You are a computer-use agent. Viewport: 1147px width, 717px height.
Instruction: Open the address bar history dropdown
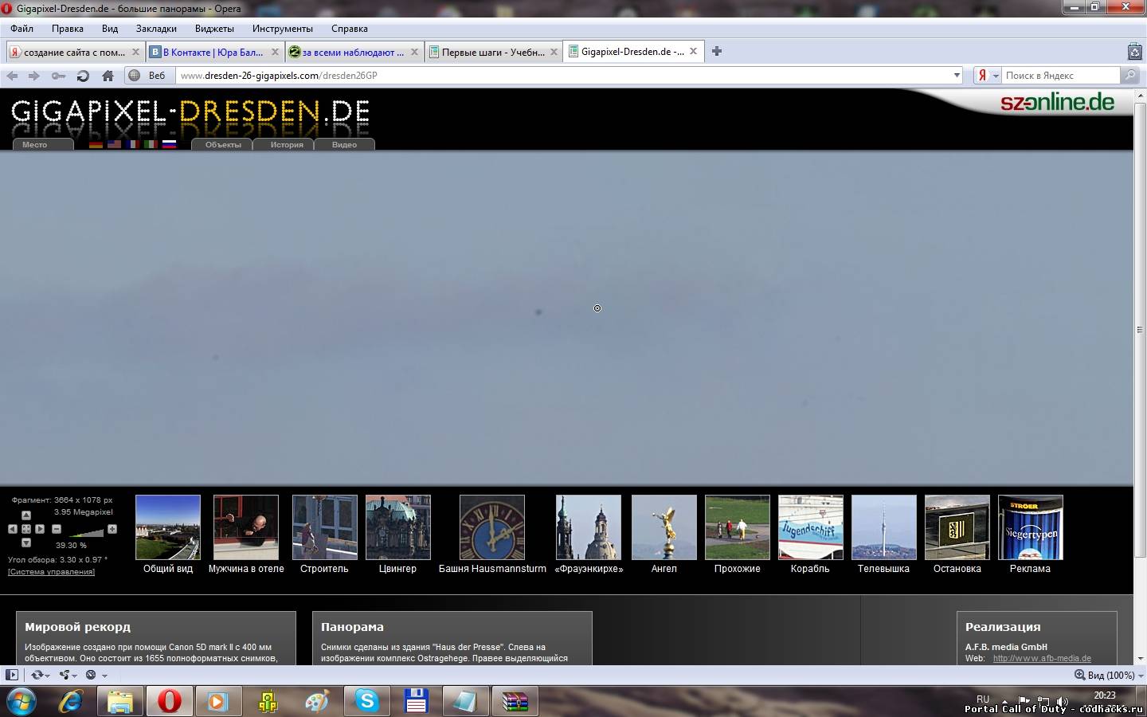pos(957,76)
